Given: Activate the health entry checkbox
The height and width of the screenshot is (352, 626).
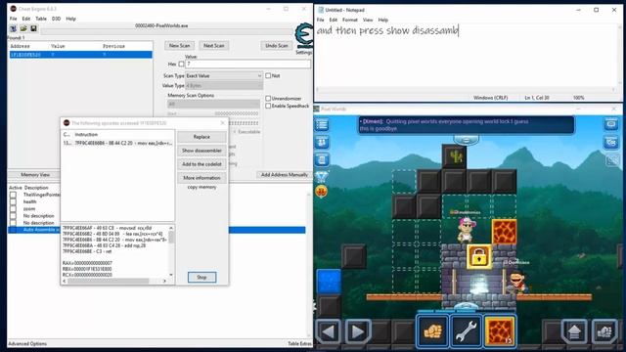Looking at the screenshot, I should 13,202.
